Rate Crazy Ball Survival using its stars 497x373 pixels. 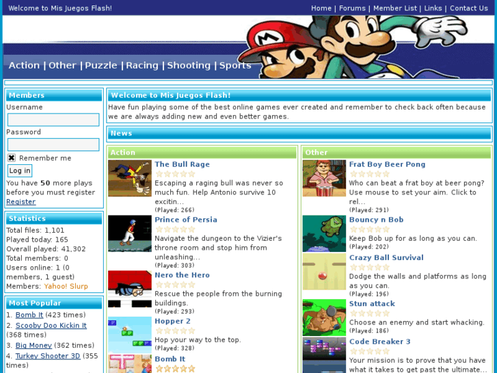coord(370,268)
